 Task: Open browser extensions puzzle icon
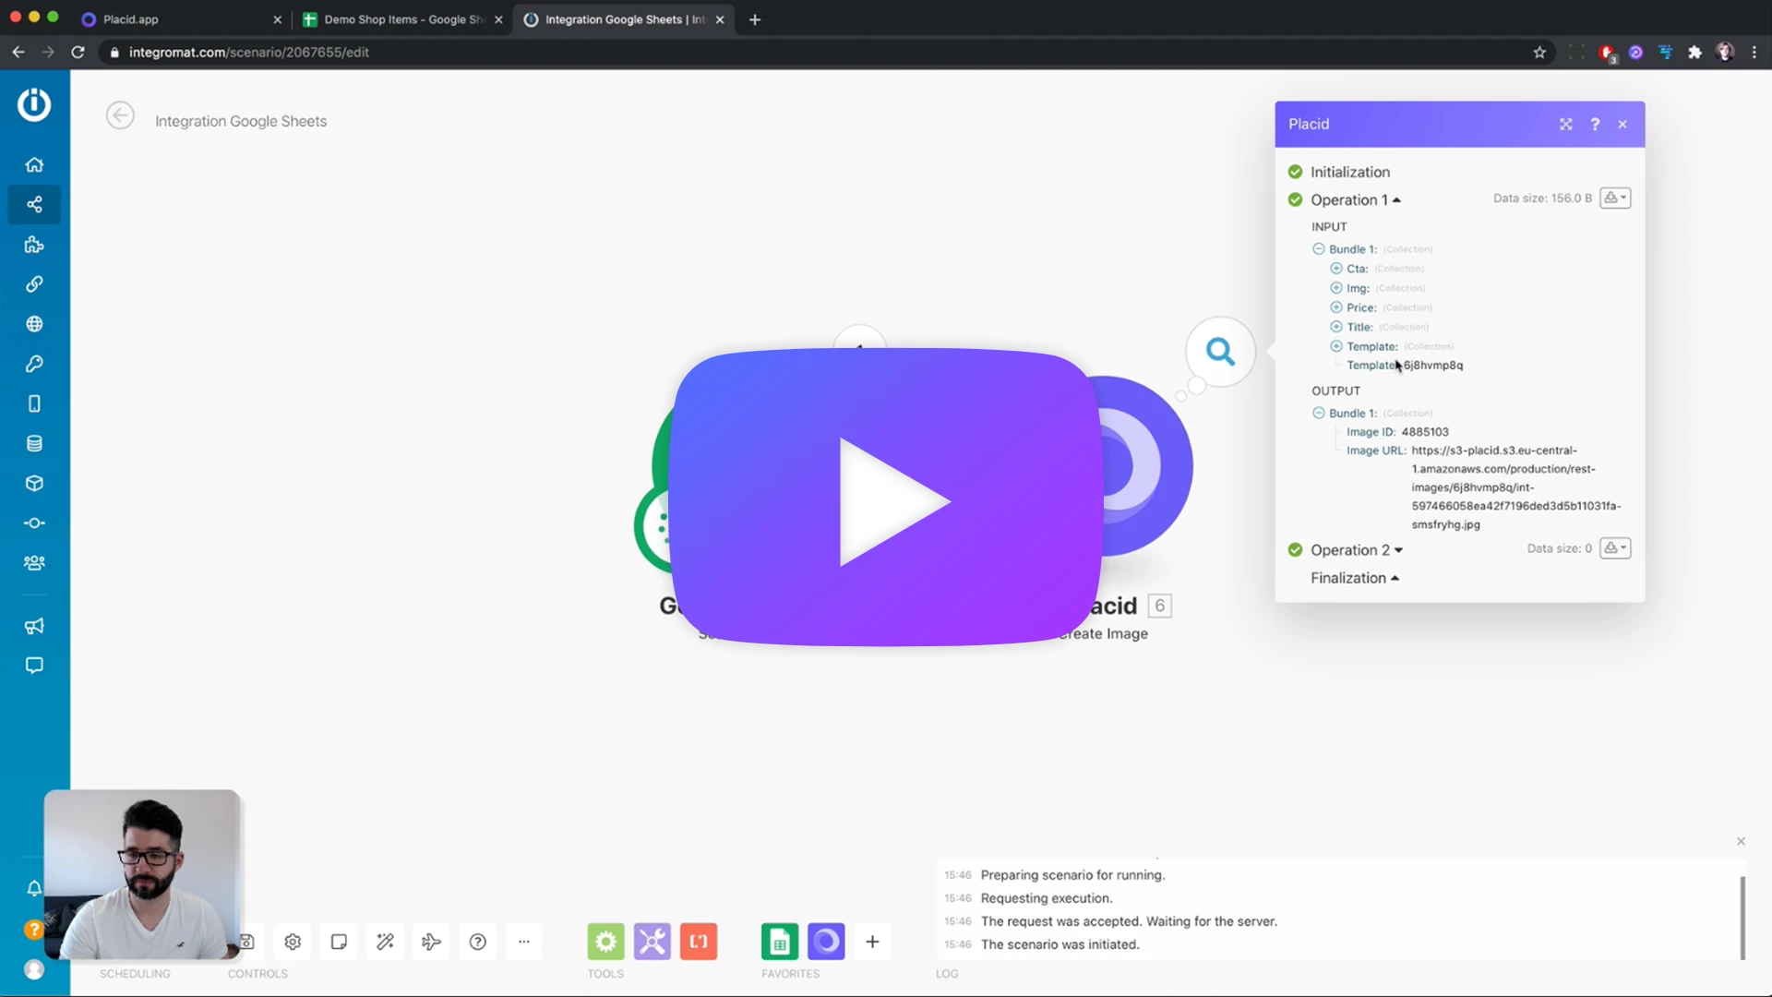[1694, 53]
